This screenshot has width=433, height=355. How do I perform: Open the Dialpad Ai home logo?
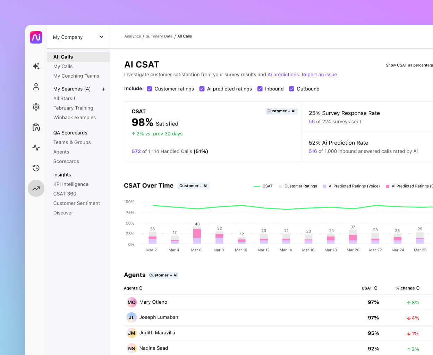coord(36,37)
